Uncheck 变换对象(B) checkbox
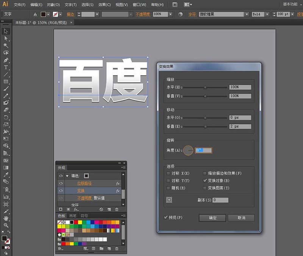303x256 pixels. [205, 181]
